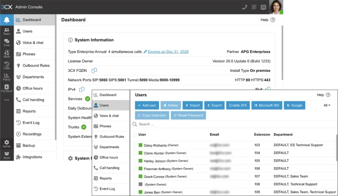Viewport: 338px width, 196px height.
Task: Click the notification bell icon
Action: pos(7,20)
